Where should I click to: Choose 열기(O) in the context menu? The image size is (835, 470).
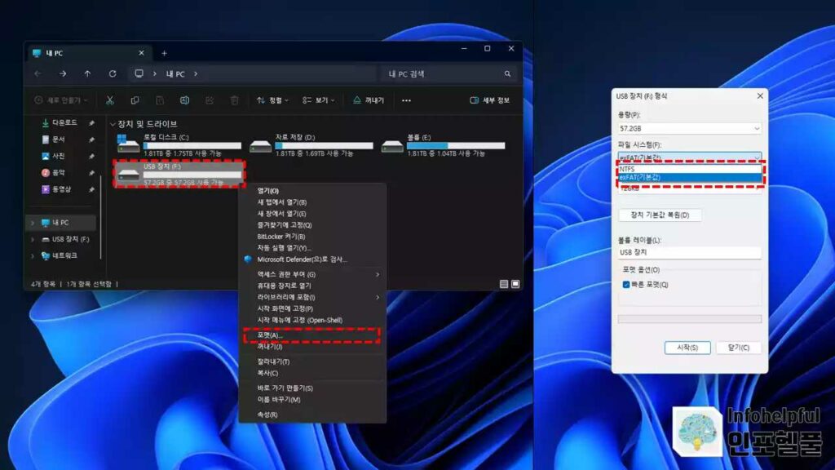point(312,191)
